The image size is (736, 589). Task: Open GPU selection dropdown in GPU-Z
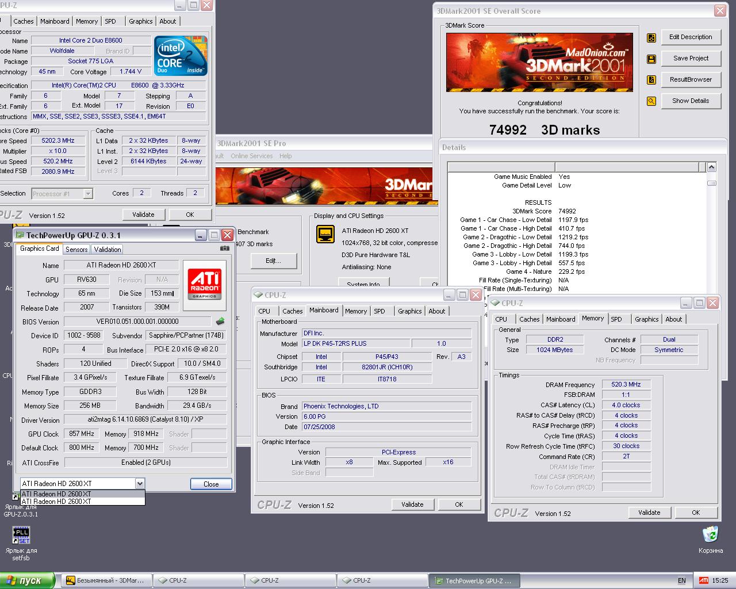pos(139,484)
